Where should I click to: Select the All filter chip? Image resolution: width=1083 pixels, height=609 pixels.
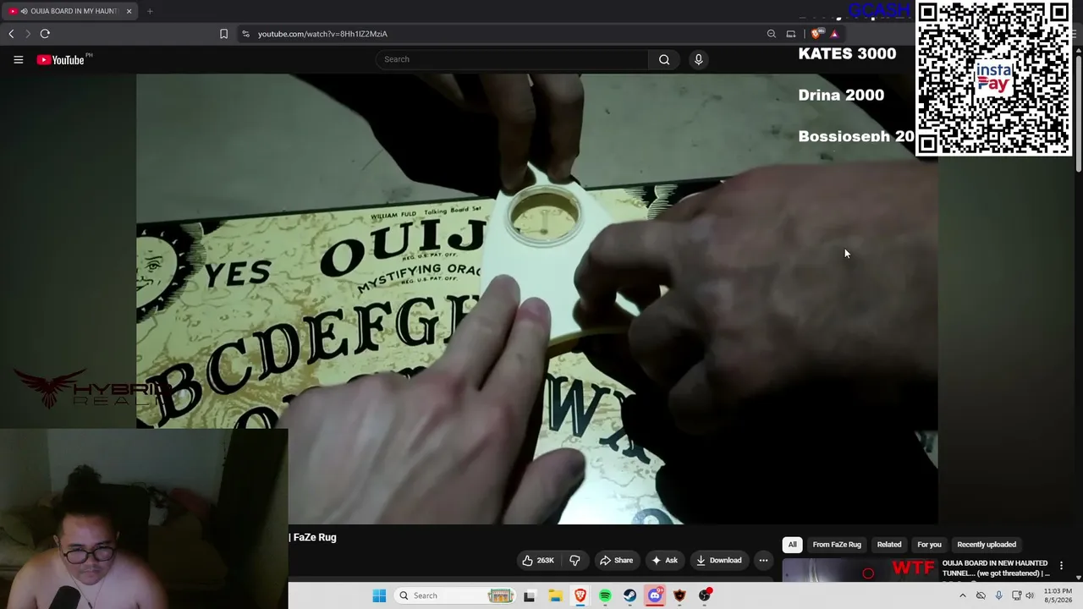tap(792, 545)
